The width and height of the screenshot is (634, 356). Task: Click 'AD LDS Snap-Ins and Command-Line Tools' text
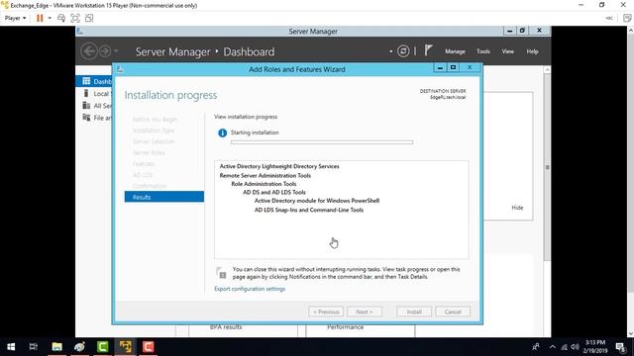[x=308, y=210]
